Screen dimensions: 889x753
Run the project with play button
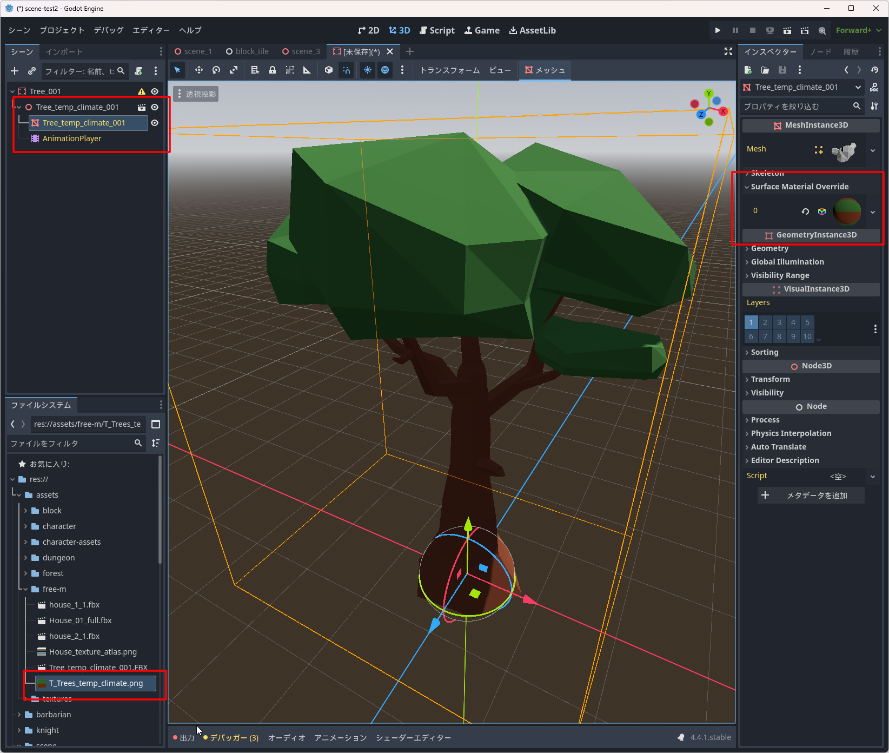coord(718,30)
